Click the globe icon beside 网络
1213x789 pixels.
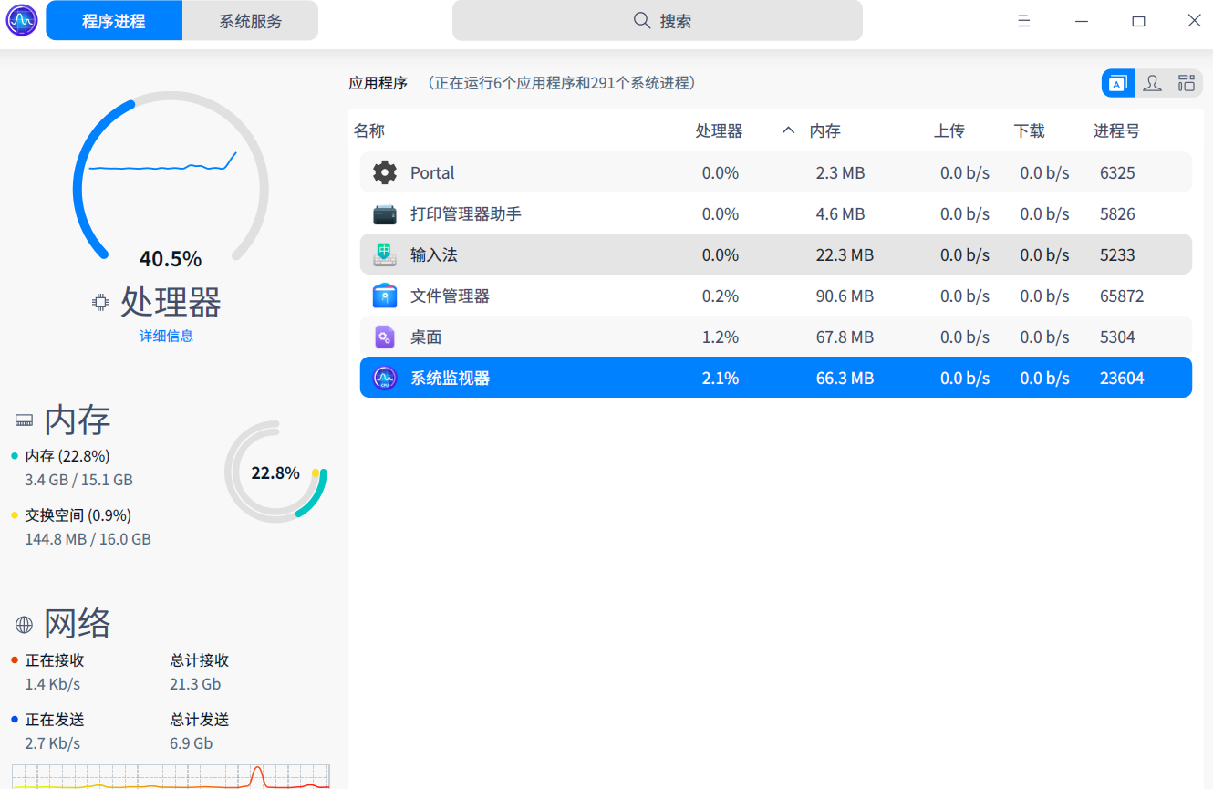tap(24, 623)
